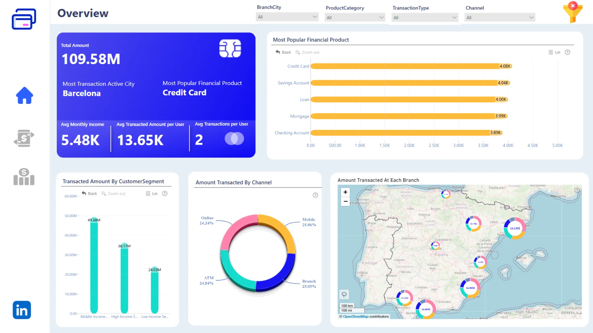Open the Home page from sidebar
The image size is (593, 333).
click(x=24, y=95)
